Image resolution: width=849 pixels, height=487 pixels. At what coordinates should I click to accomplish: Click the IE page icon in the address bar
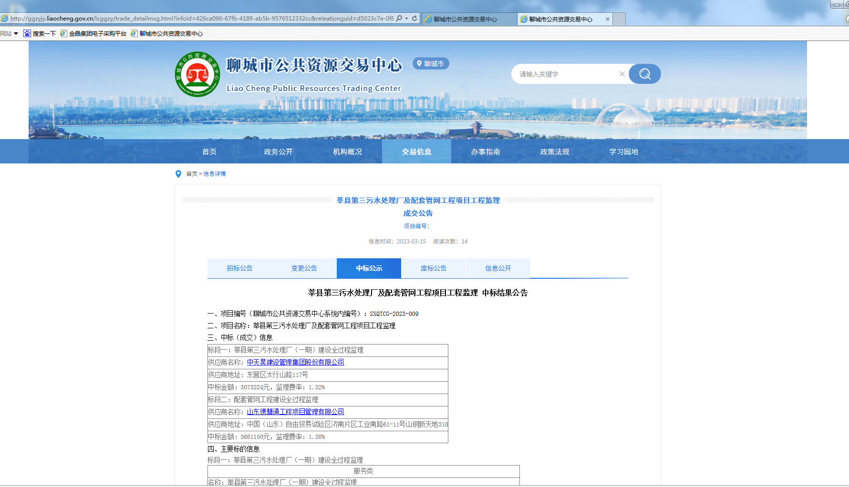pos(4,19)
